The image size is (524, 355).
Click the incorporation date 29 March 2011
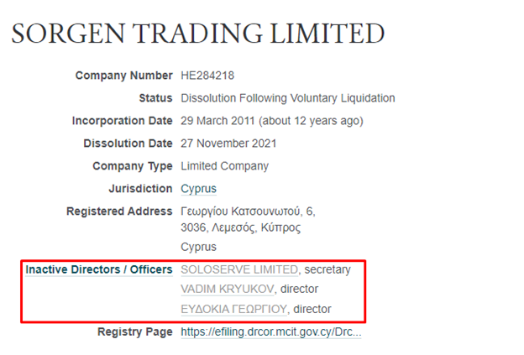pyautogui.click(x=217, y=121)
